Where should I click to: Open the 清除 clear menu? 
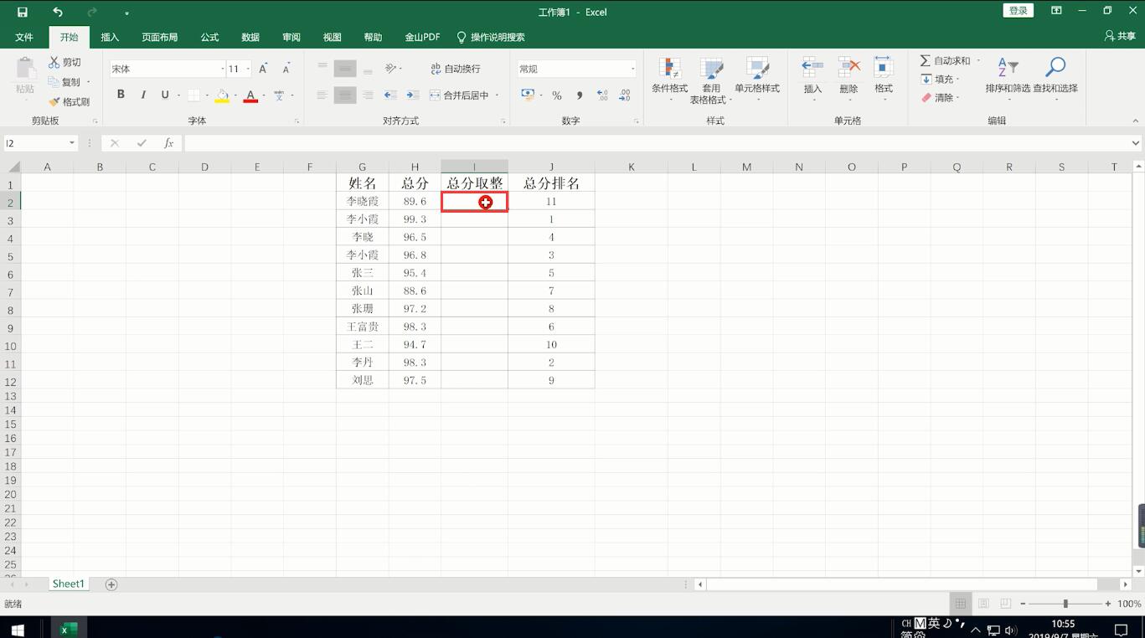click(940, 97)
